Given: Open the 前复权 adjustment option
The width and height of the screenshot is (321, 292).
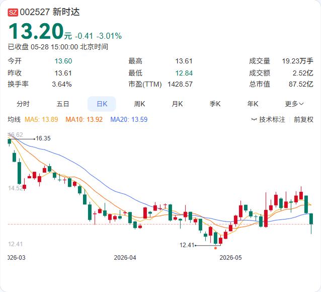Looking at the screenshot, I should pos(303,119).
